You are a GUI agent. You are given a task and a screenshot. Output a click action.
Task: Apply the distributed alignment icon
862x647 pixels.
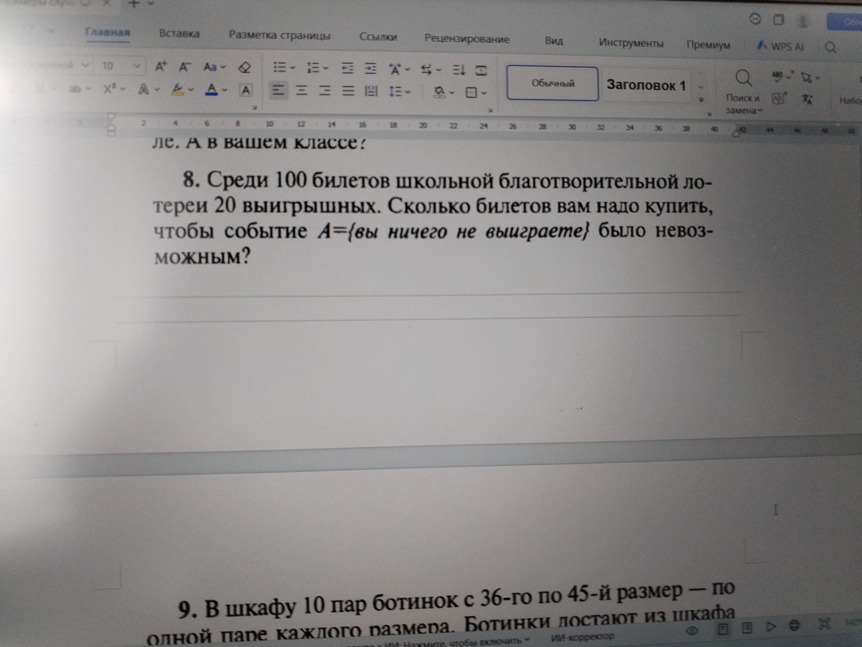[x=371, y=92]
